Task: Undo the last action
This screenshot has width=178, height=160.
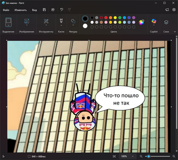Action: tap(62, 10)
